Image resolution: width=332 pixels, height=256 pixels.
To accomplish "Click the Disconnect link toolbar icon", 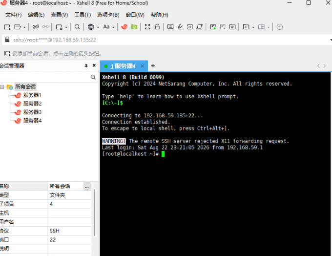I will (x=36, y=27).
